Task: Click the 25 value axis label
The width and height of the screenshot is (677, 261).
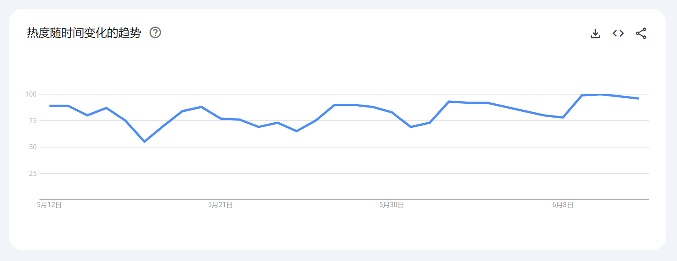Action: [33, 173]
